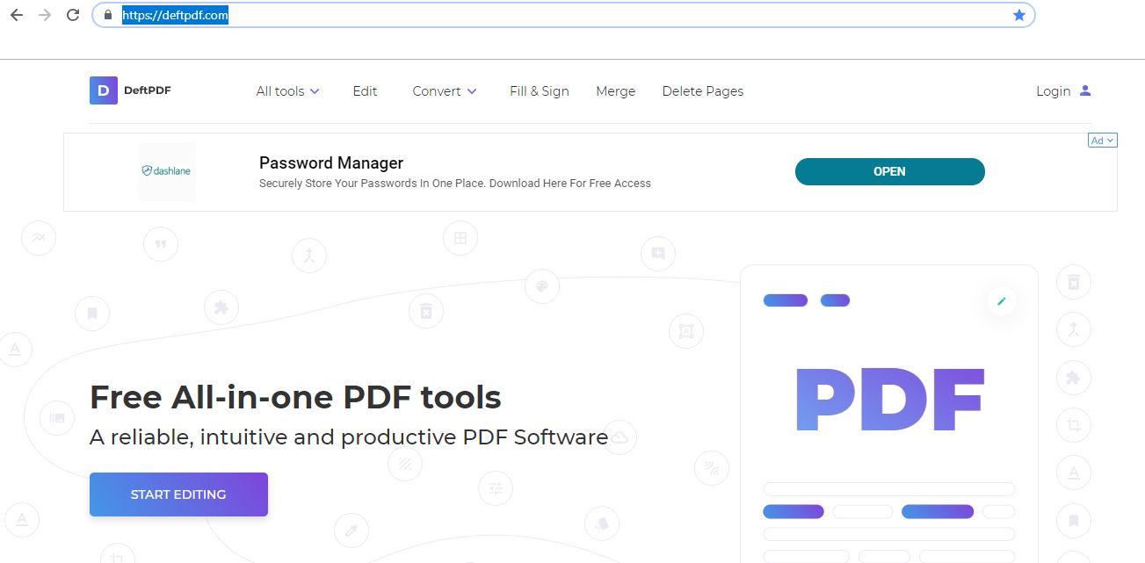
Task: Click the highlighted URL in the address bar
Action: 176,14
